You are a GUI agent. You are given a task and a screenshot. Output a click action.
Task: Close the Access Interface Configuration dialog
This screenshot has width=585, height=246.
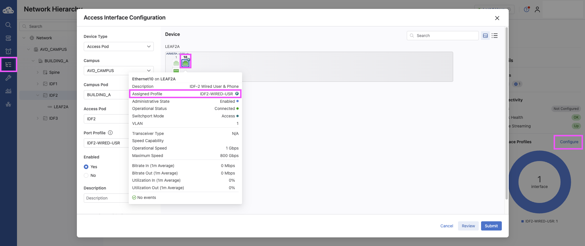(497, 18)
